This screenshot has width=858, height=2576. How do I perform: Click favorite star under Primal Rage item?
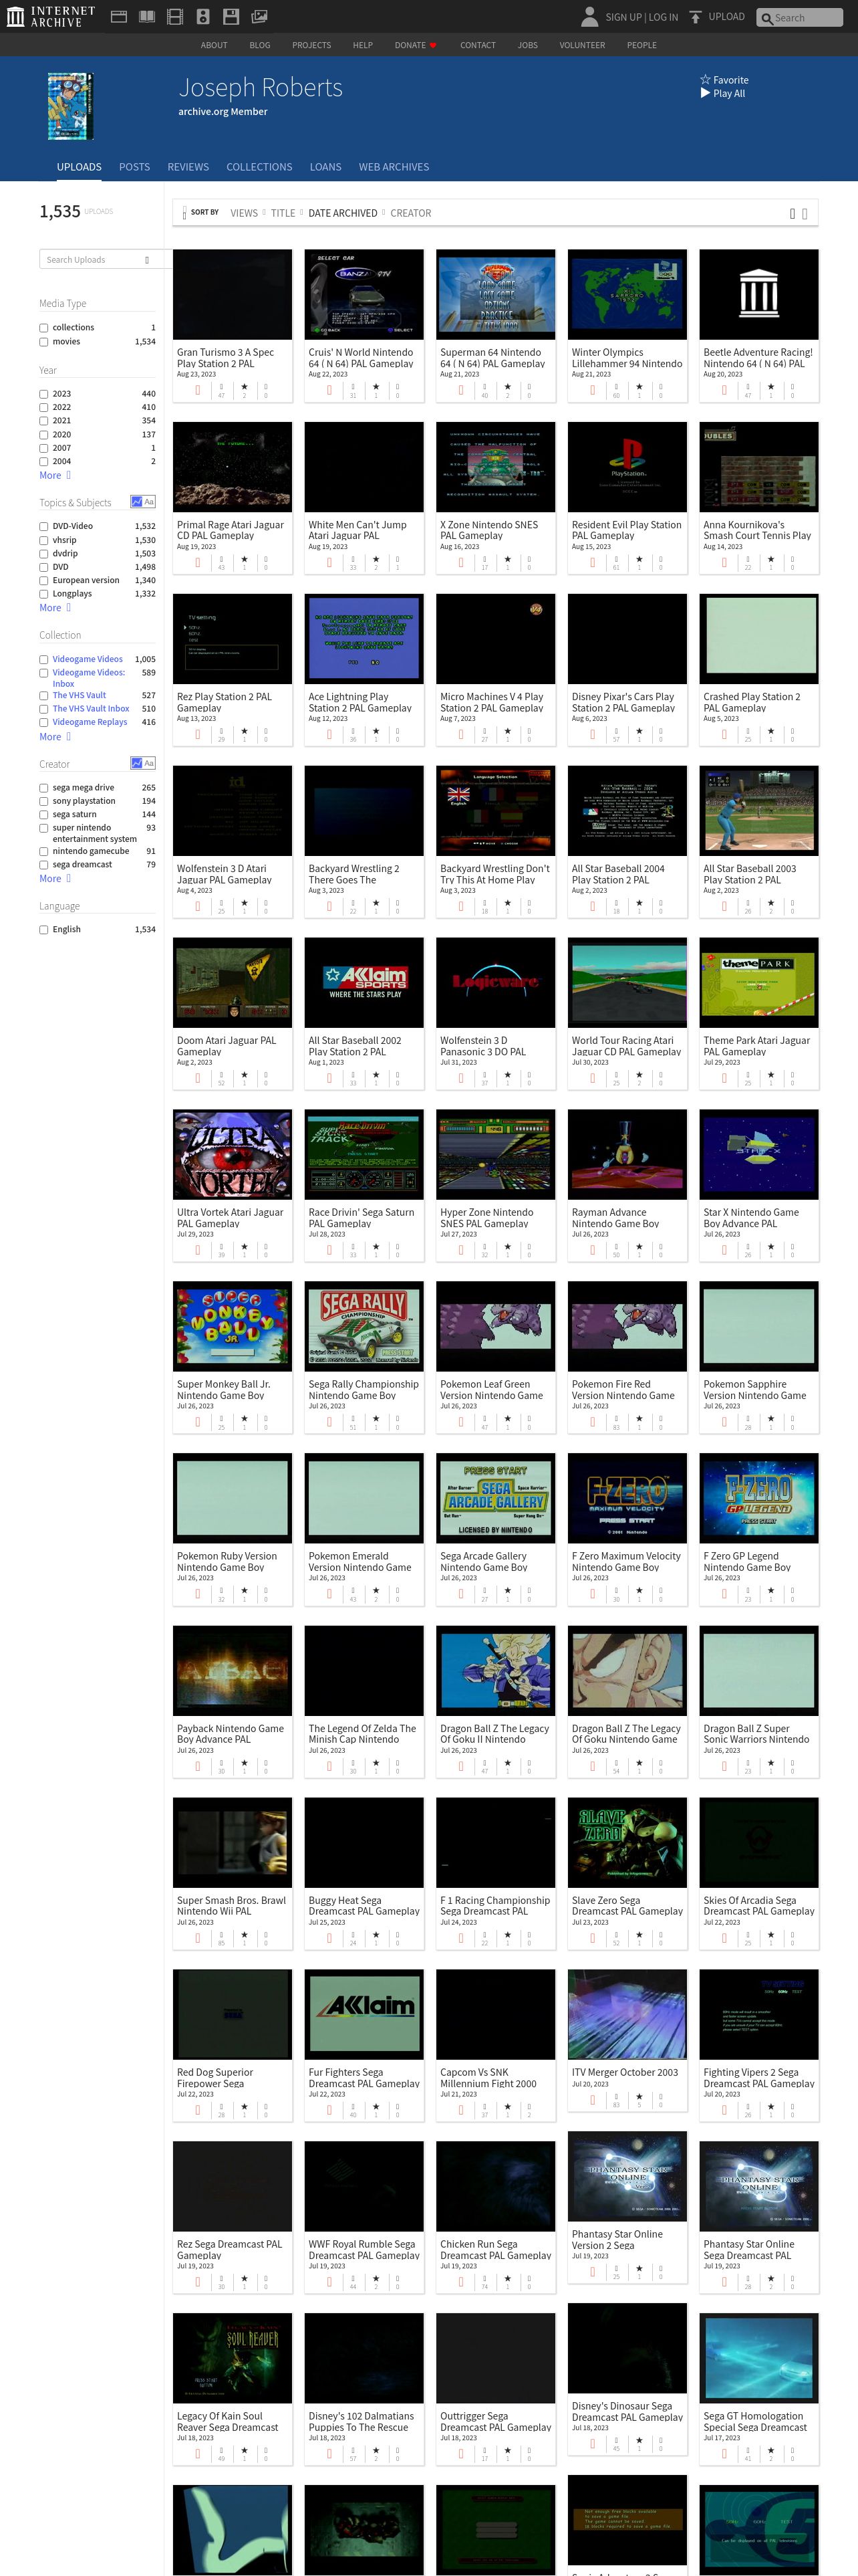(244, 559)
